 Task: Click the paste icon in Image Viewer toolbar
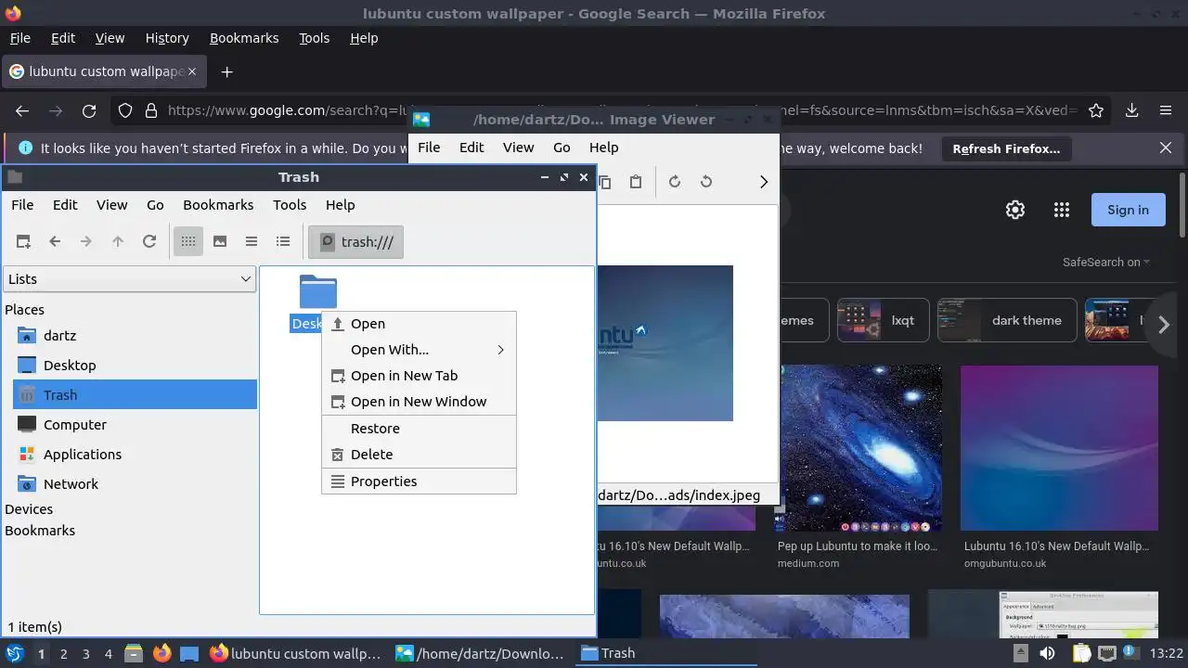coord(636,182)
